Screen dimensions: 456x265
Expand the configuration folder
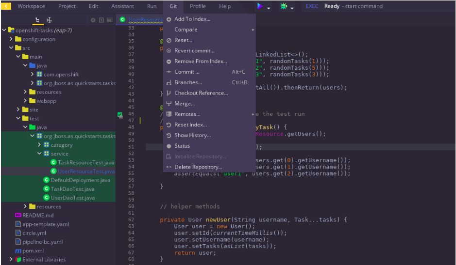(x=11, y=39)
